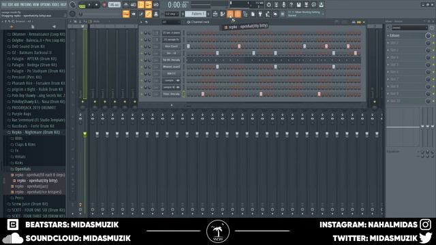
Task: Click the add channel plus button
Action: point(172,105)
